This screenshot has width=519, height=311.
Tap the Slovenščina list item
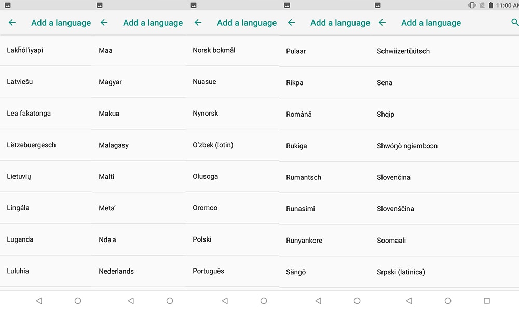click(x=395, y=209)
